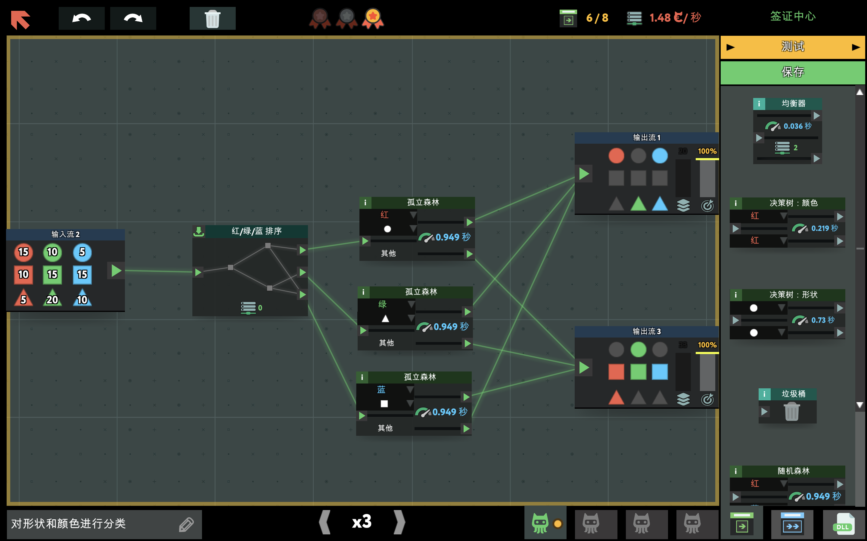Open triangle shape dropdown on 绿 孤立森林
This screenshot has width=867, height=541.
click(x=411, y=319)
